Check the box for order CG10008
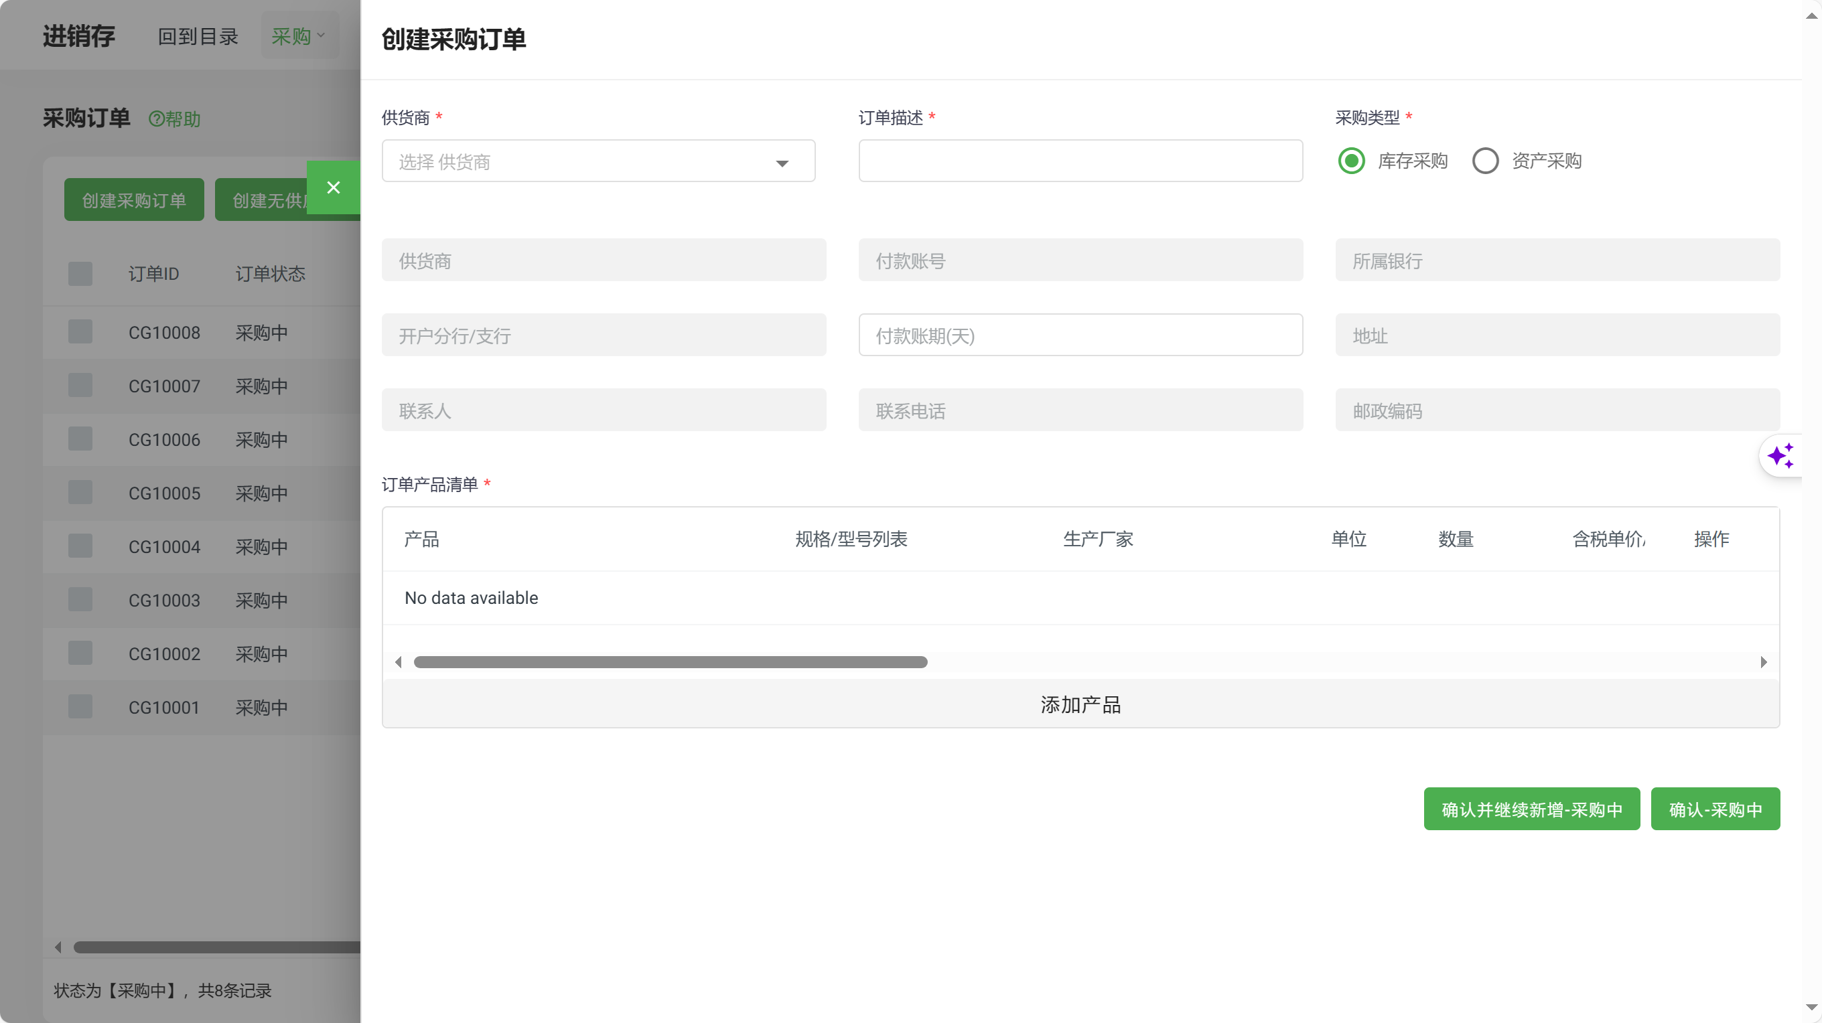Image resolution: width=1822 pixels, height=1023 pixels. click(80, 331)
